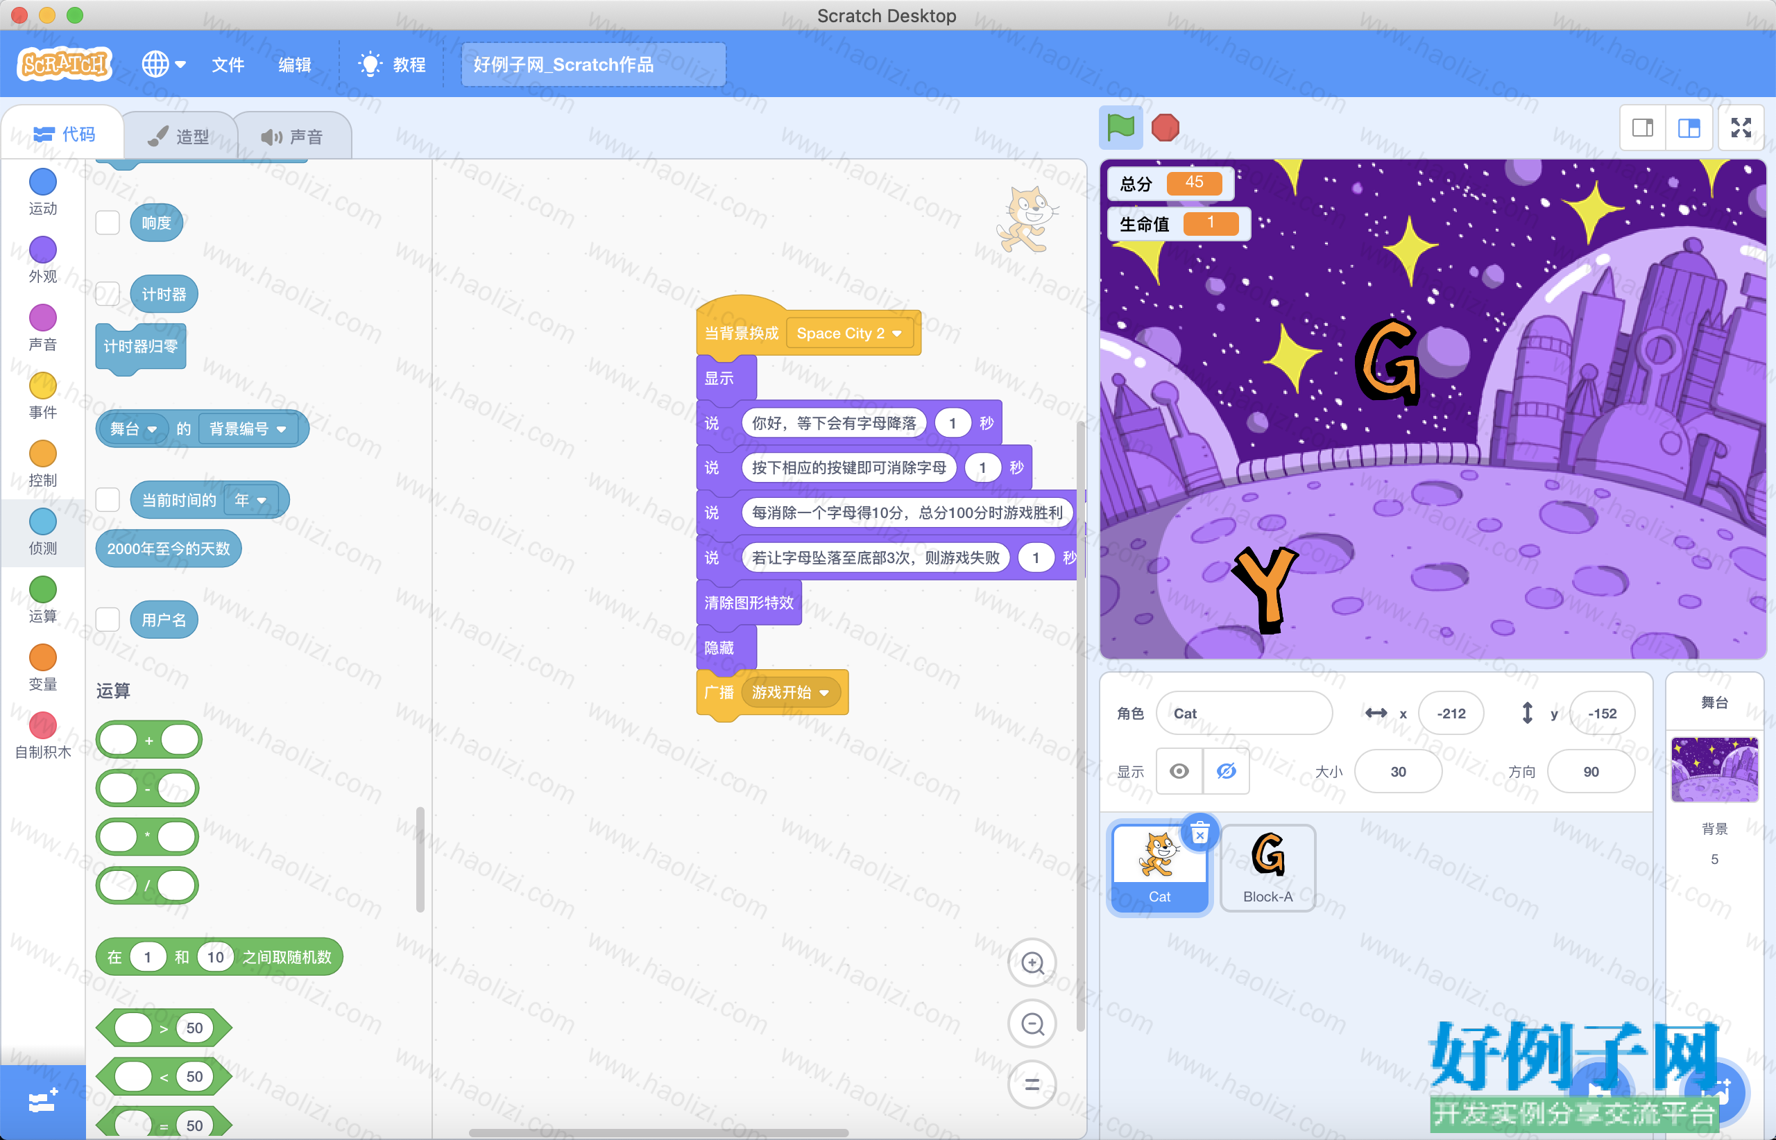Click the 2000年至今的天数 block
Image resolution: width=1776 pixels, height=1140 pixels.
tap(168, 549)
